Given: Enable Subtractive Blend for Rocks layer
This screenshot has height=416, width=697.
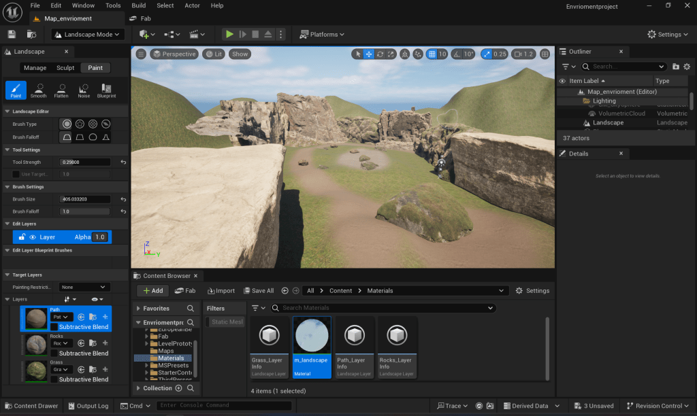Looking at the screenshot, I should [x=54, y=353].
